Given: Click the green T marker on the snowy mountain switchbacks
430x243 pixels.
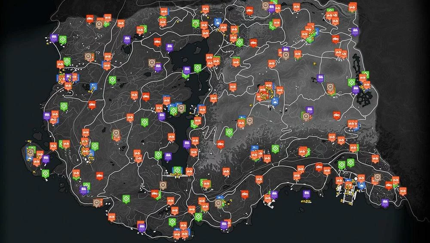Looking at the screenshot, I should pyautogui.click(x=229, y=132).
